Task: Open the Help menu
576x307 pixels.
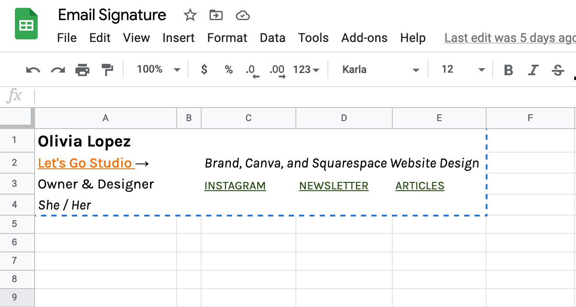Action: point(413,38)
